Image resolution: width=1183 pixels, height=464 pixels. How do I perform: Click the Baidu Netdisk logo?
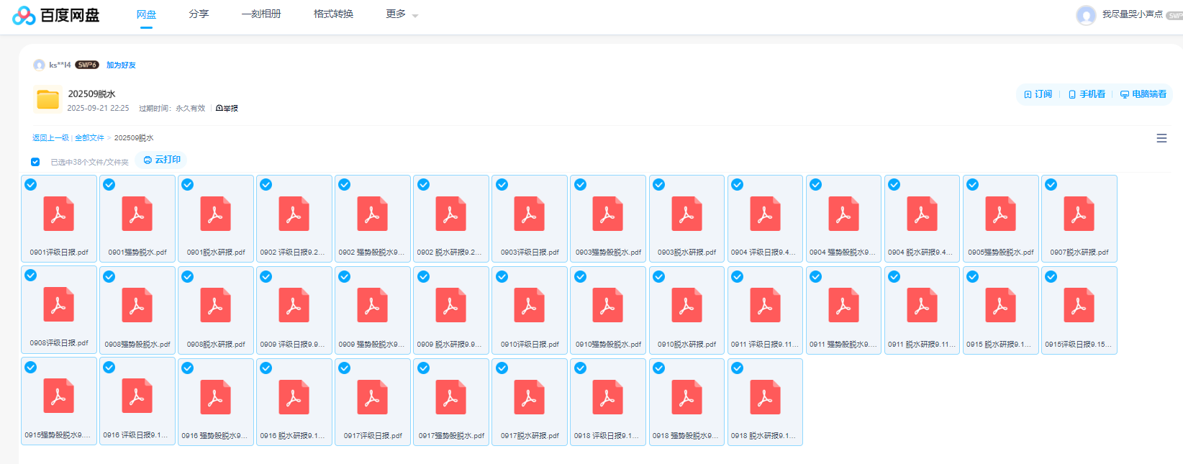[55, 15]
